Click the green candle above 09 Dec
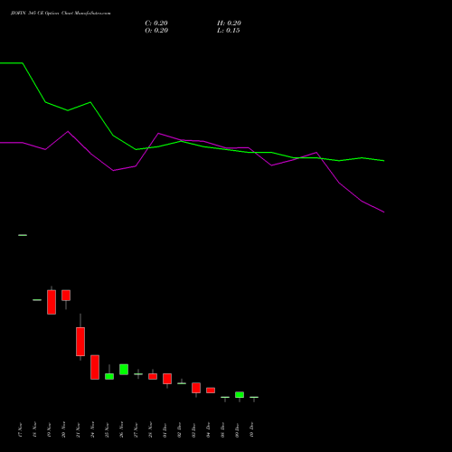 tap(240, 395)
